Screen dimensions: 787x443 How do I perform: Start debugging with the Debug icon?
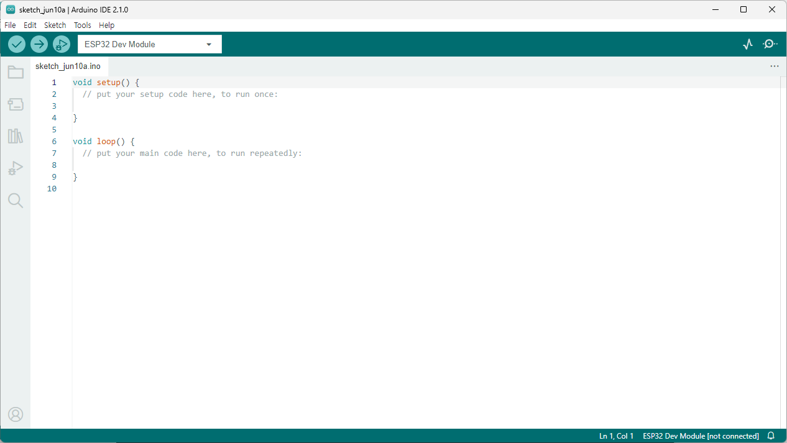61,44
